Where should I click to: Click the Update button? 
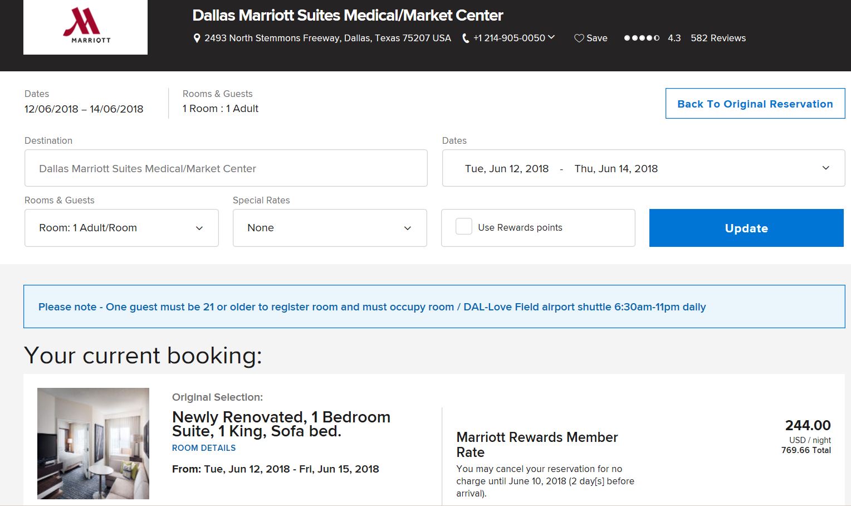pos(746,228)
